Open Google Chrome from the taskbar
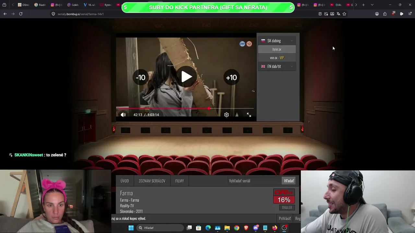415x233 pixels. click(237, 228)
